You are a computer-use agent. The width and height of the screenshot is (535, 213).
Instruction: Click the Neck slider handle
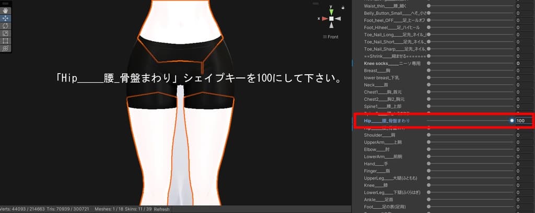pos(429,85)
